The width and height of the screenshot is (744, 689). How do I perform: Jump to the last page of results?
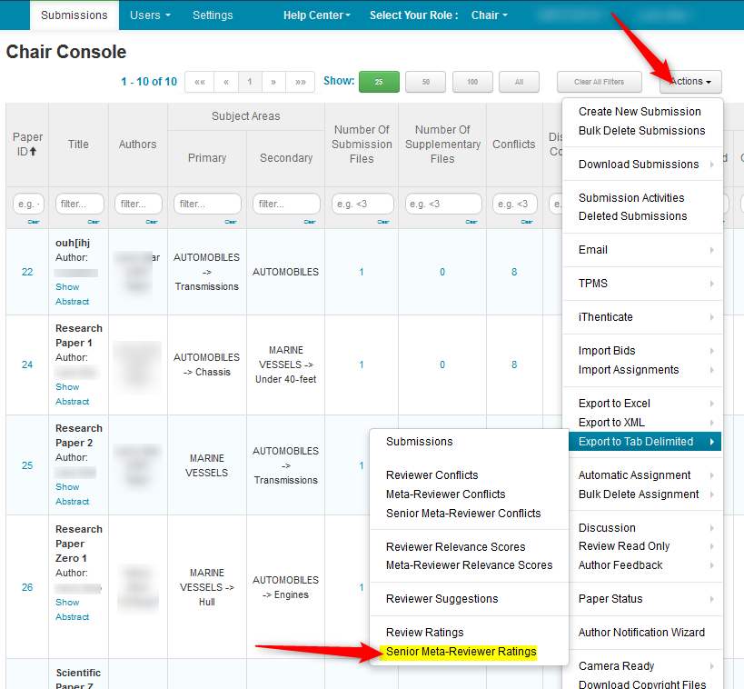[x=300, y=82]
